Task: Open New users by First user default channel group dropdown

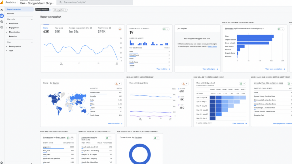Action: (244, 29)
